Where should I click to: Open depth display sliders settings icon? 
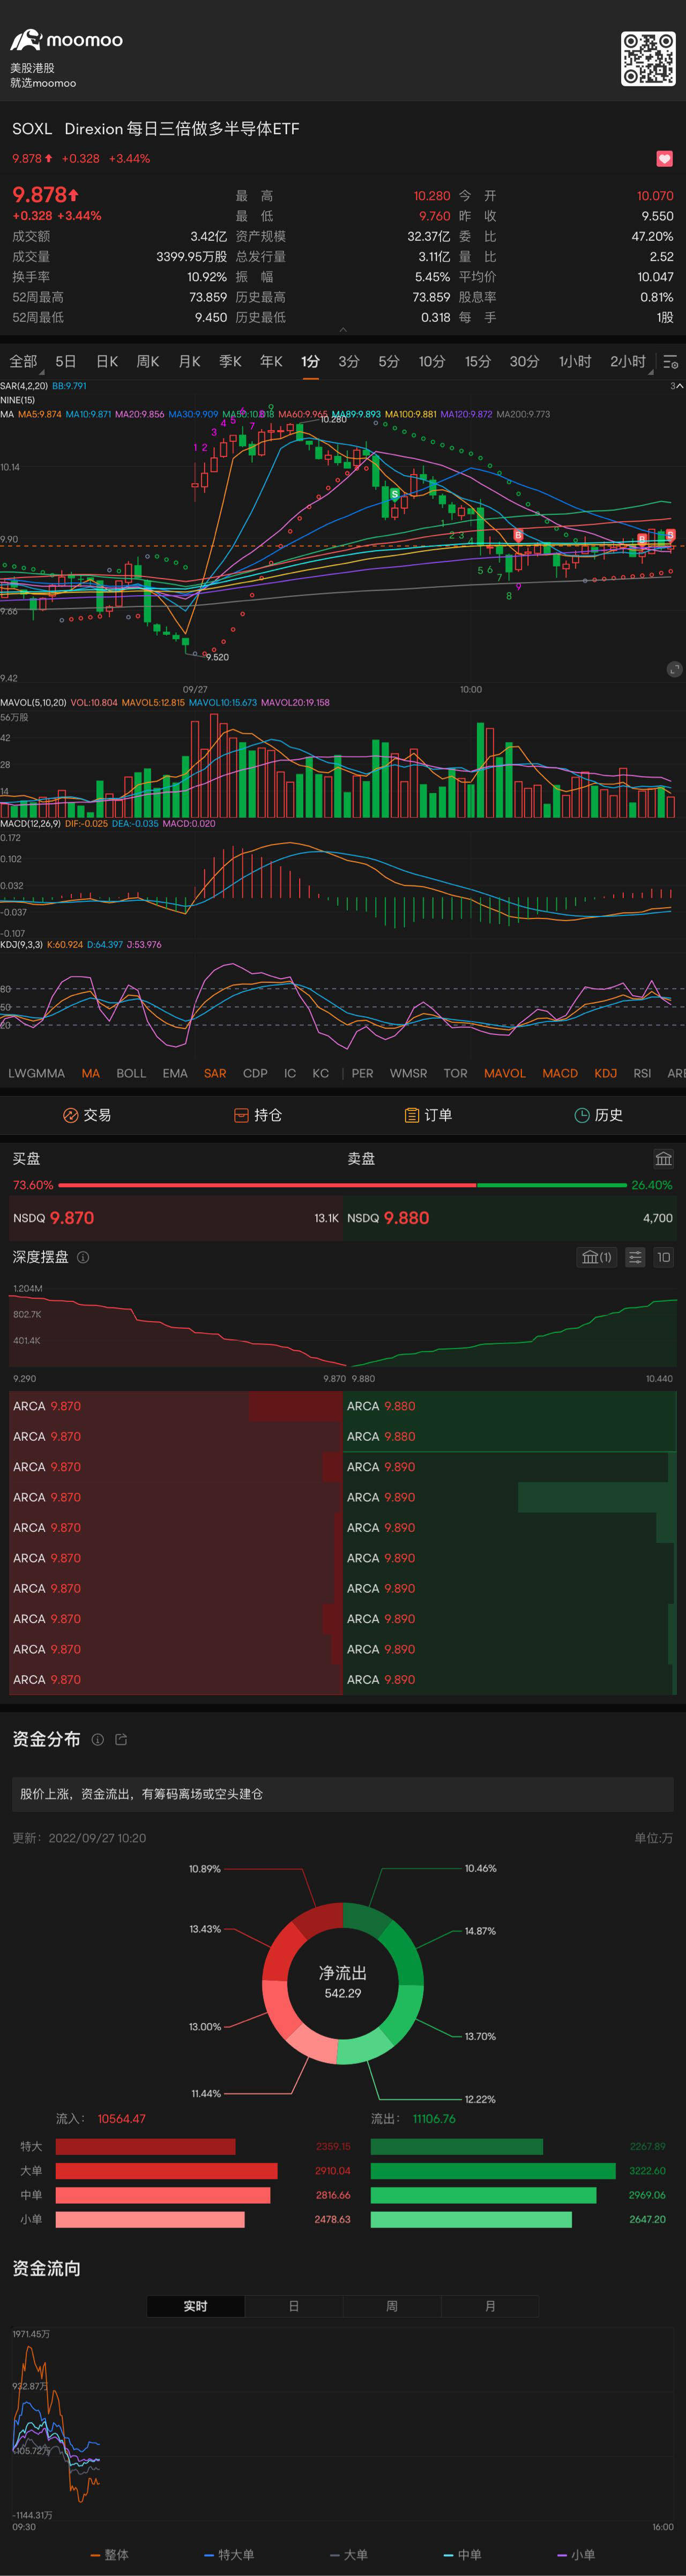(x=635, y=1257)
